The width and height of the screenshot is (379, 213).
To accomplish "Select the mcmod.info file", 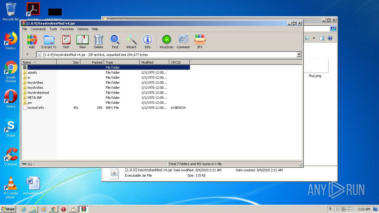I will tap(106, 108).
